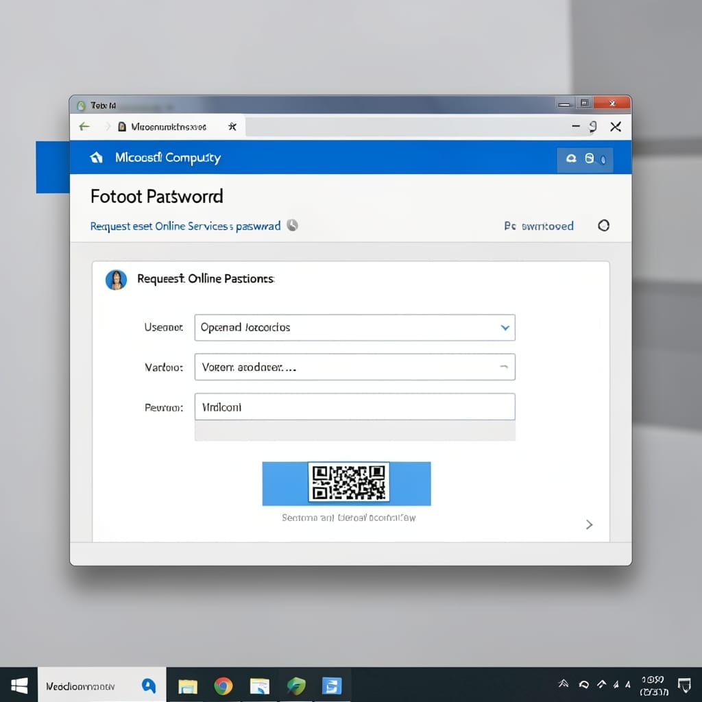Click the lock icon in blue header
The width and height of the screenshot is (702, 702).
pyautogui.click(x=589, y=158)
